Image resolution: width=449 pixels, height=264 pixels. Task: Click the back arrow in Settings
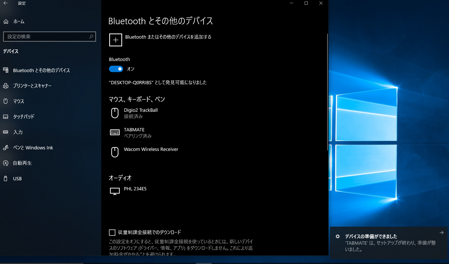pyautogui.click(x=5, y=3)
